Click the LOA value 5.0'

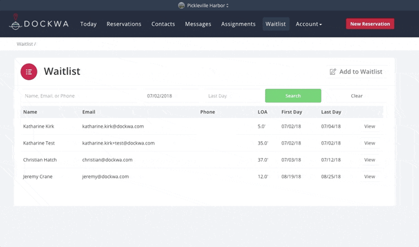point(262,126)
